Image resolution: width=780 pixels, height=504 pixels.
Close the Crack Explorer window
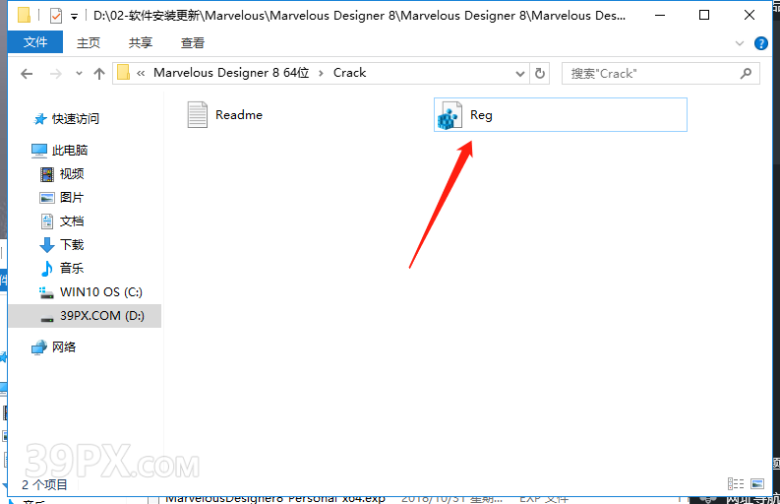pos(750,16)
